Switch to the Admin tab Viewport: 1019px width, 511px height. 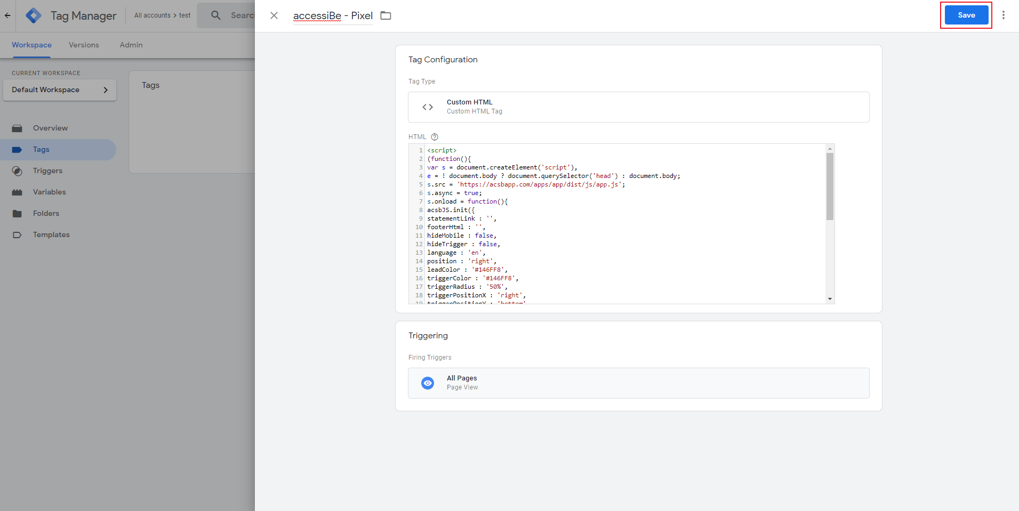[x=130, y=45]
